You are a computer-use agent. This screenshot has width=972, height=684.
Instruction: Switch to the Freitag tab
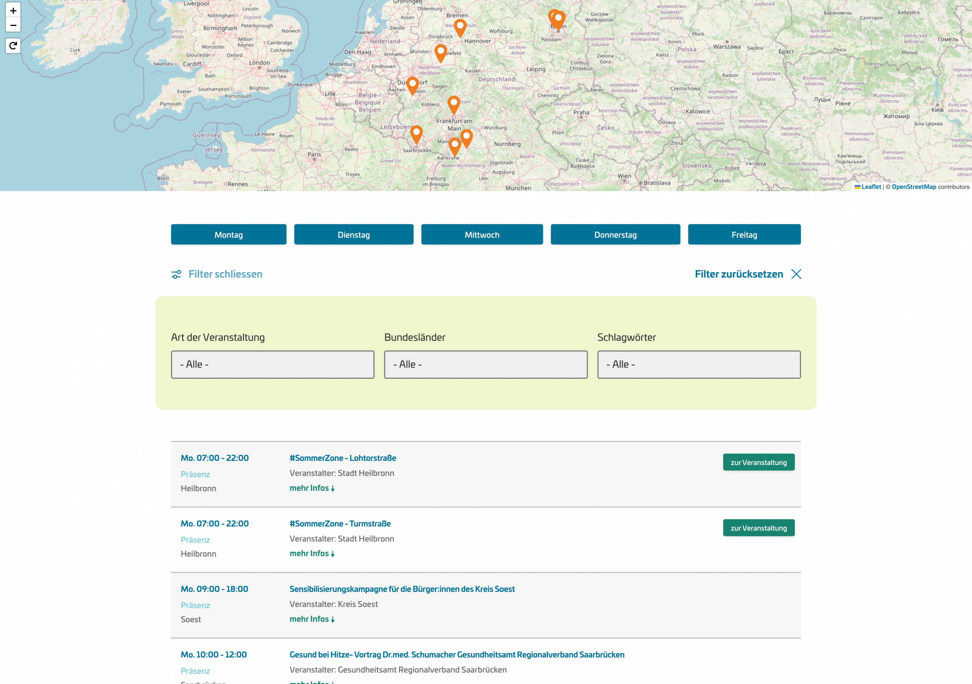pos(744,235)
